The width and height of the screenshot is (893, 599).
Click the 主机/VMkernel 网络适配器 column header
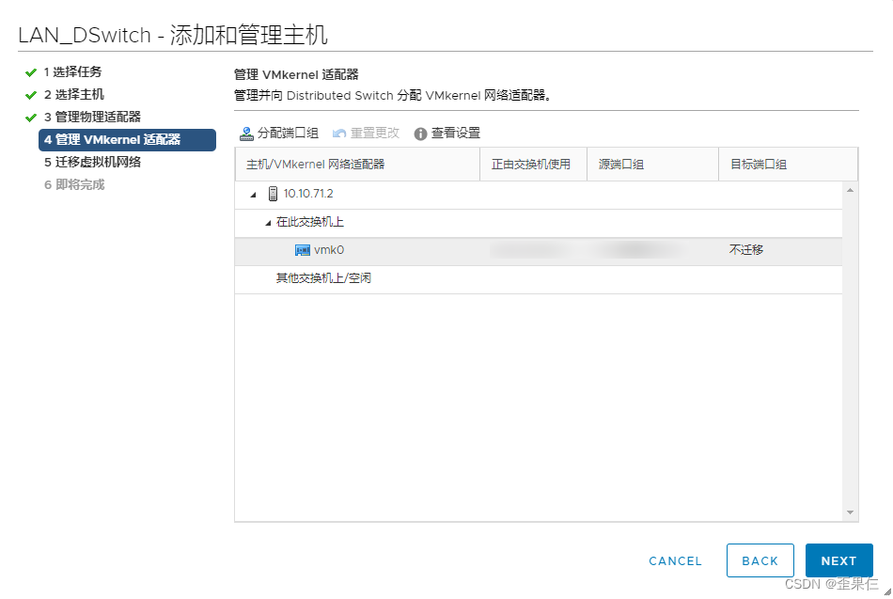(x=357, y=165)
